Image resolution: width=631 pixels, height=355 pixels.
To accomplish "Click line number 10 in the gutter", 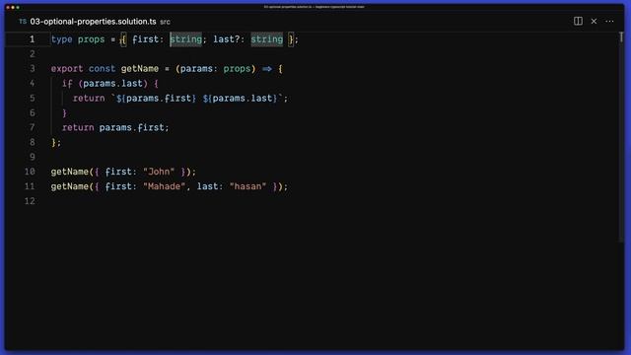I will [30, 172].
